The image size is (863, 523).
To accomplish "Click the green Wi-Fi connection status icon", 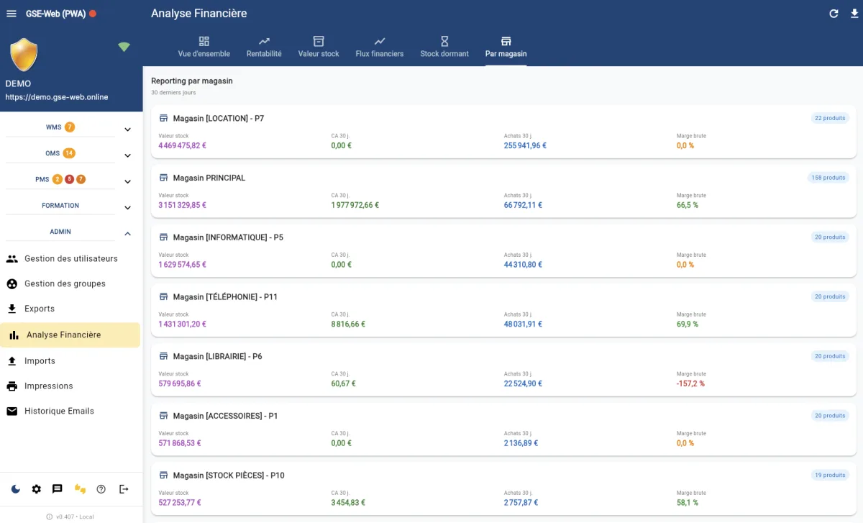I will (x=124, y=47).
